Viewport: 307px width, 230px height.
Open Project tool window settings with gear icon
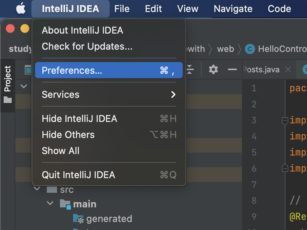[213, 69]
